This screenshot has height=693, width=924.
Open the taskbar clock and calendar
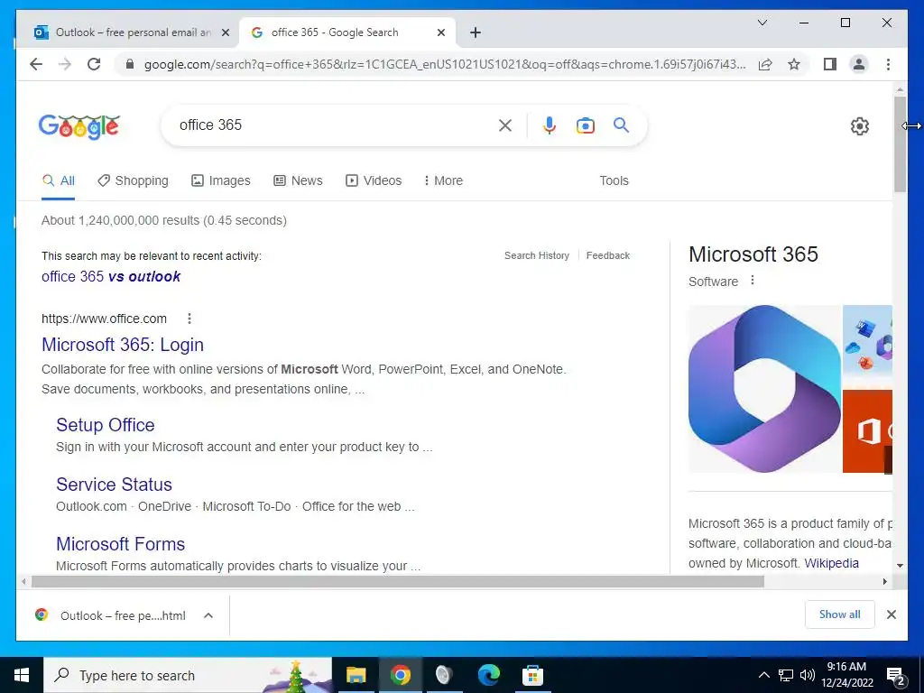tap(846, 675)
